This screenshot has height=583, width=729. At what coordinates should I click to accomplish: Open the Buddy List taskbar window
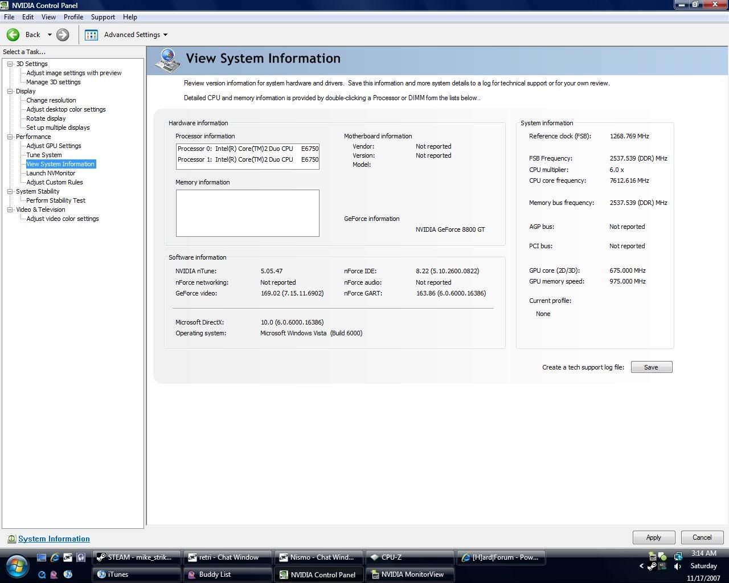[x=228, y=574]
